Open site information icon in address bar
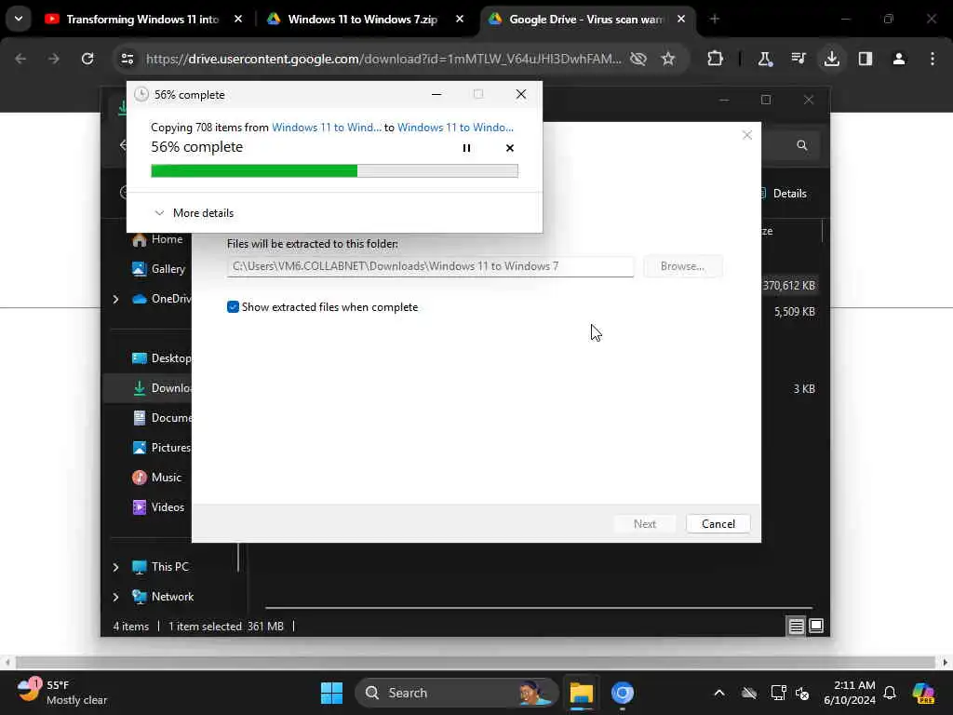 pyautogui.click(x=127, y=59)
